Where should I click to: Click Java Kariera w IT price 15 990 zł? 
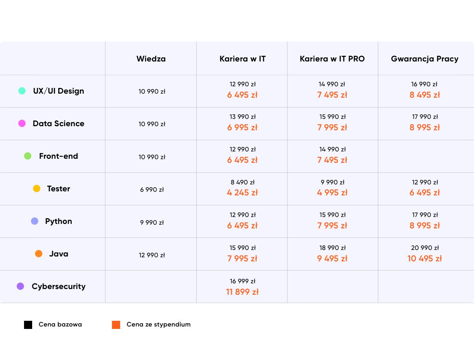(x=242, y=248)
